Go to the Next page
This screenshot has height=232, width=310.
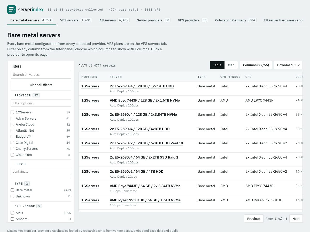[x=296, y=219]
